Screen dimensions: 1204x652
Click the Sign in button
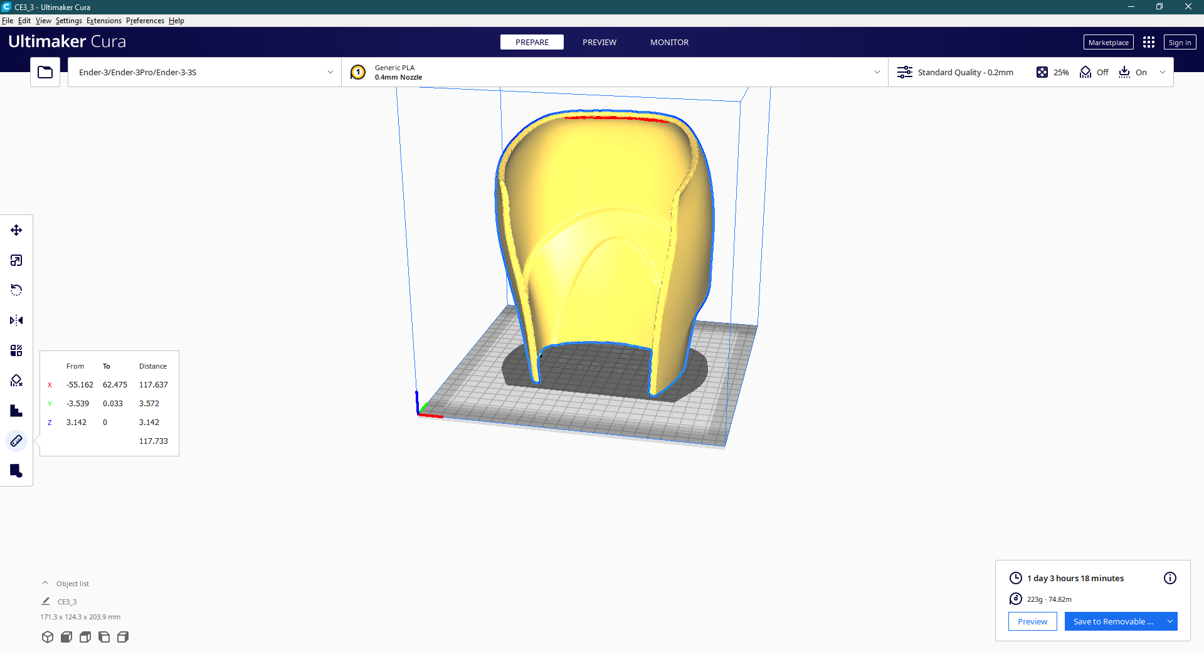coord(1180,42)
